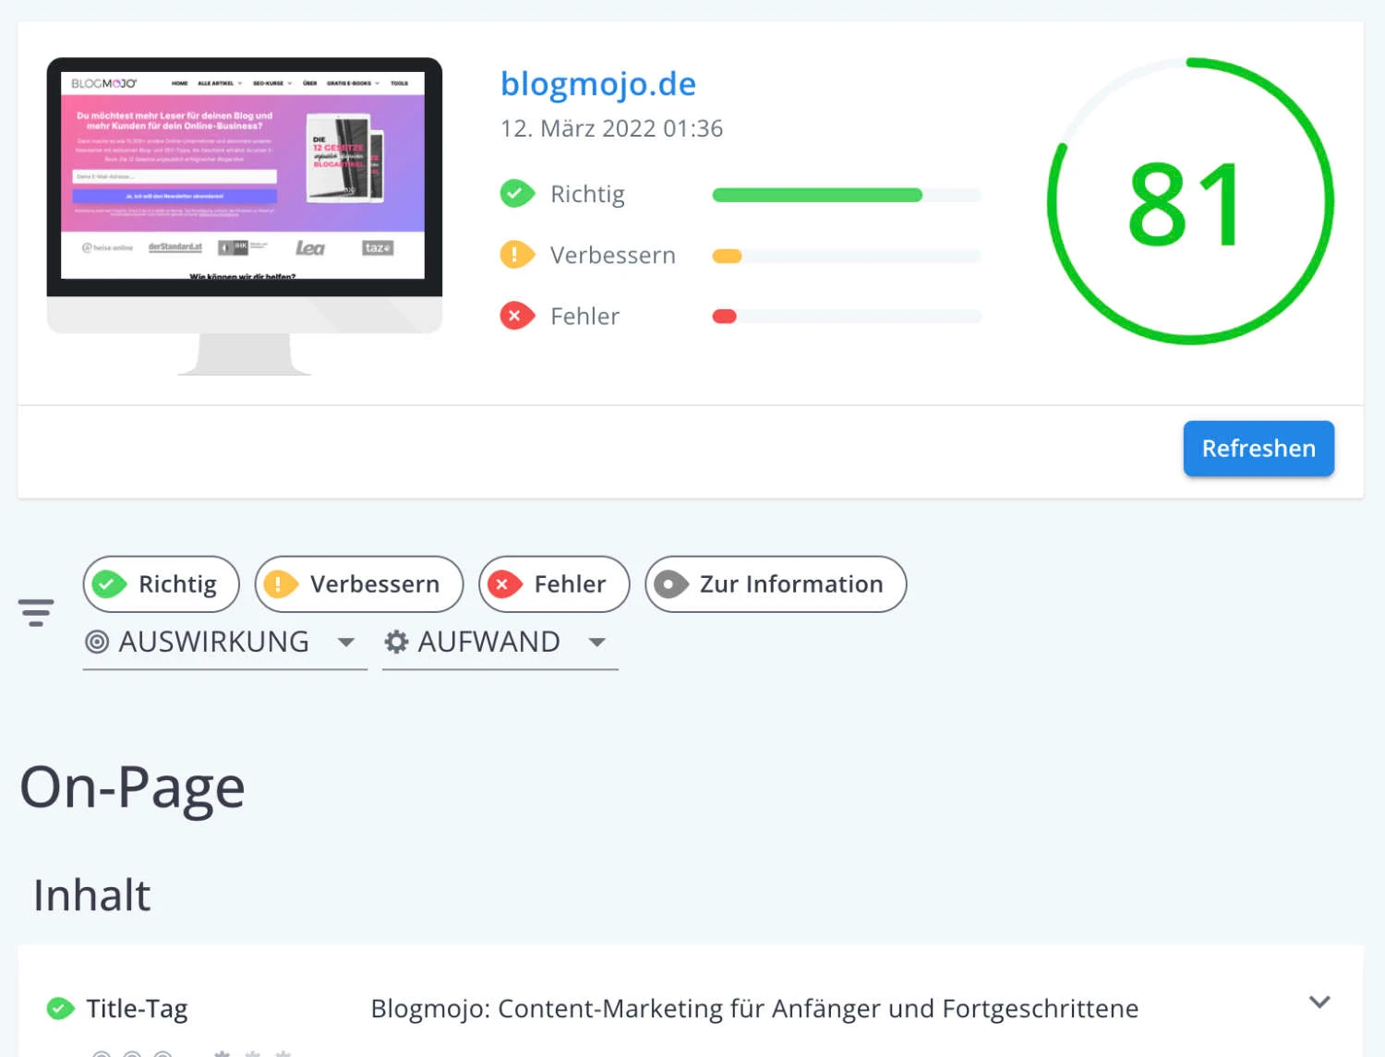Click the green Richtig progress bar

click(817, 195)
